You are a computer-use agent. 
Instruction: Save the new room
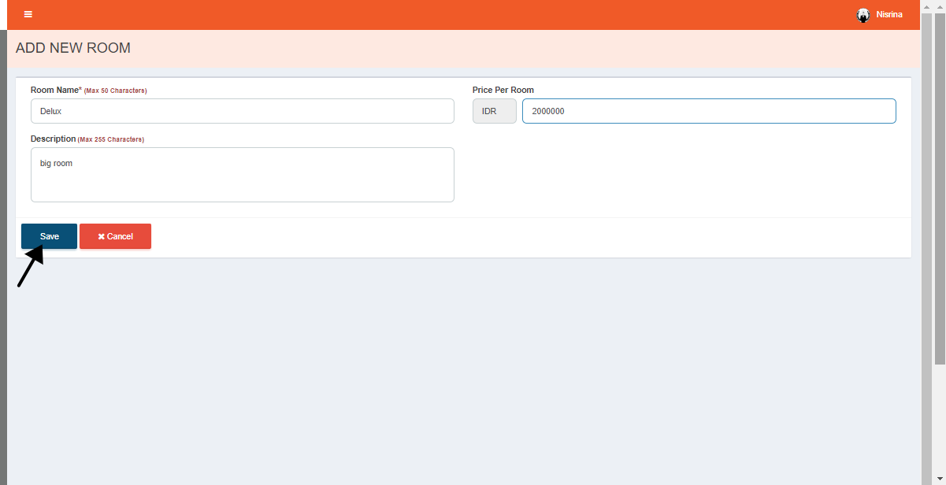[x=49, y=236]
